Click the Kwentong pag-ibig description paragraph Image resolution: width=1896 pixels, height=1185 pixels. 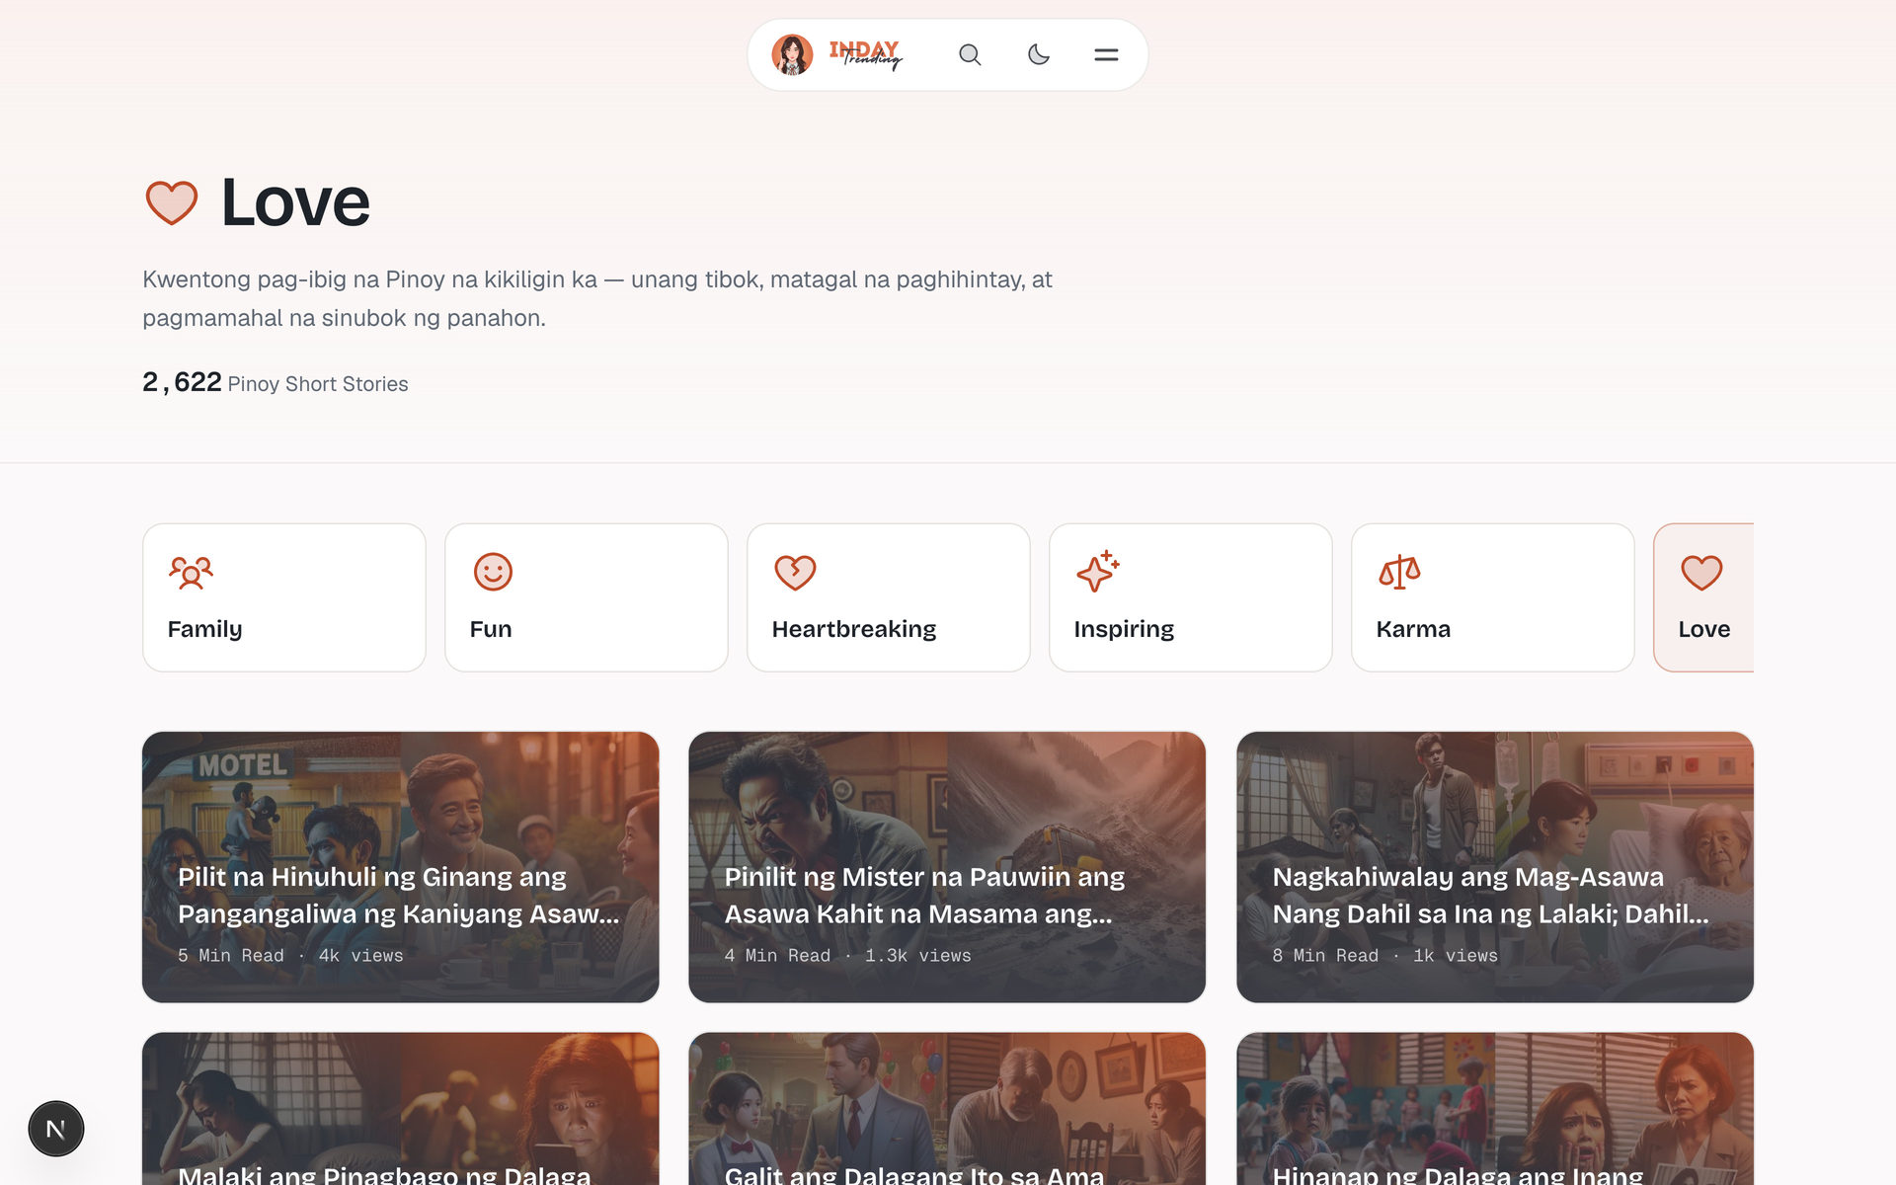point(597,298)
